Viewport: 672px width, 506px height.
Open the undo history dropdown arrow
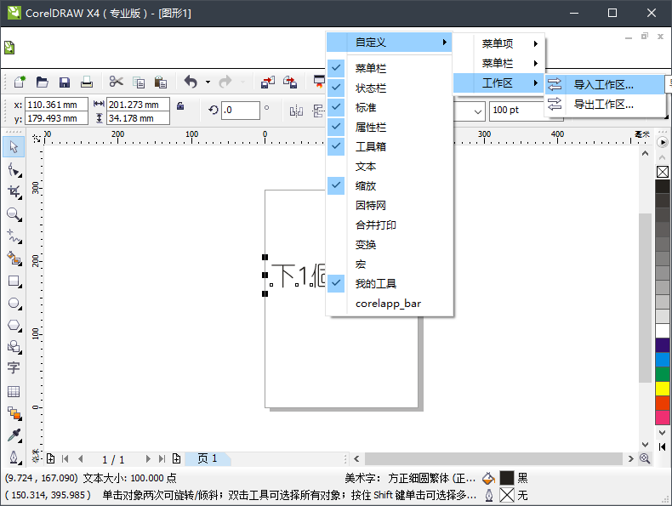point(207,82)
